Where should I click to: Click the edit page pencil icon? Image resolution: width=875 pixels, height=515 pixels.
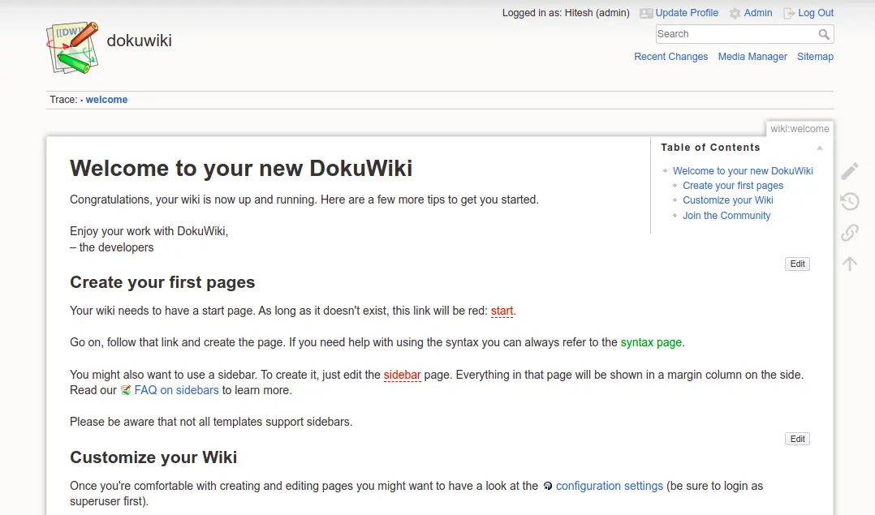[x=850, y=171]
